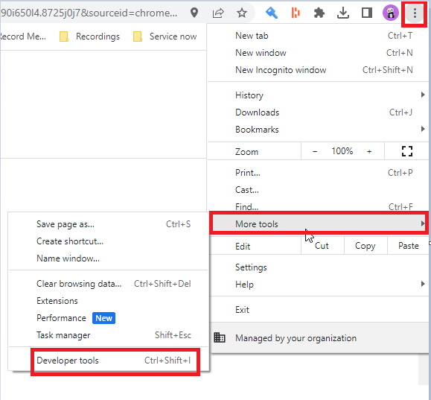Click the share page icon
Image resolution: width=431 pixels, height=400 pixels.
pyautogui.click(x=218, y=13)
